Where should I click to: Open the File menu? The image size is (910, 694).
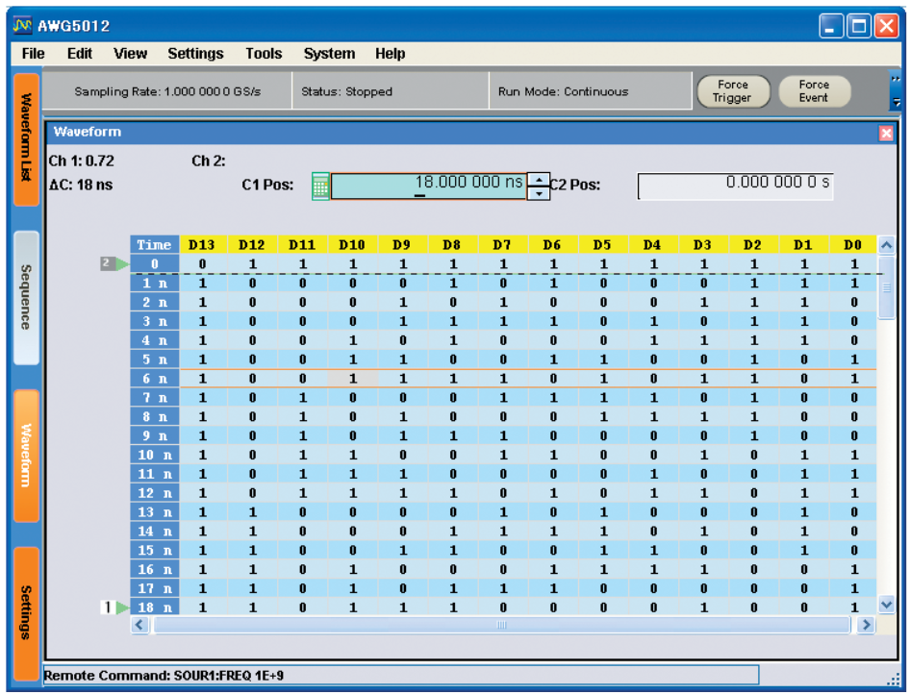[33, 54]
